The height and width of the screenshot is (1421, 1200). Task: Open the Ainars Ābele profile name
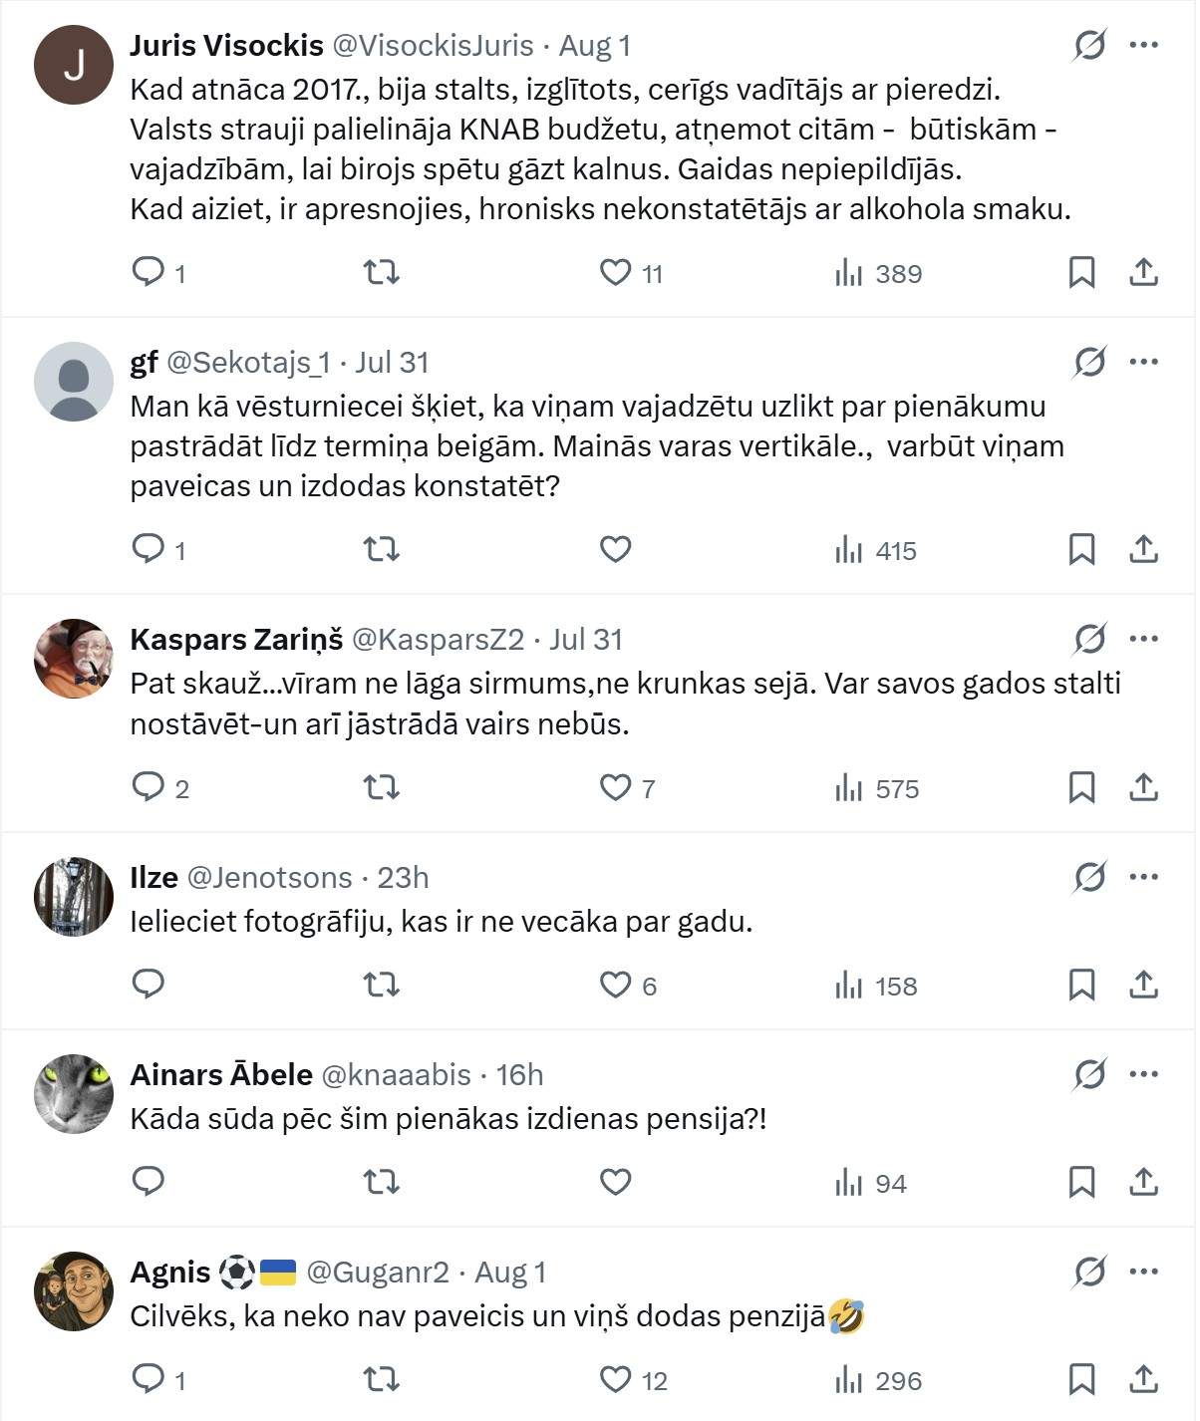click(x=221, y=1074)
